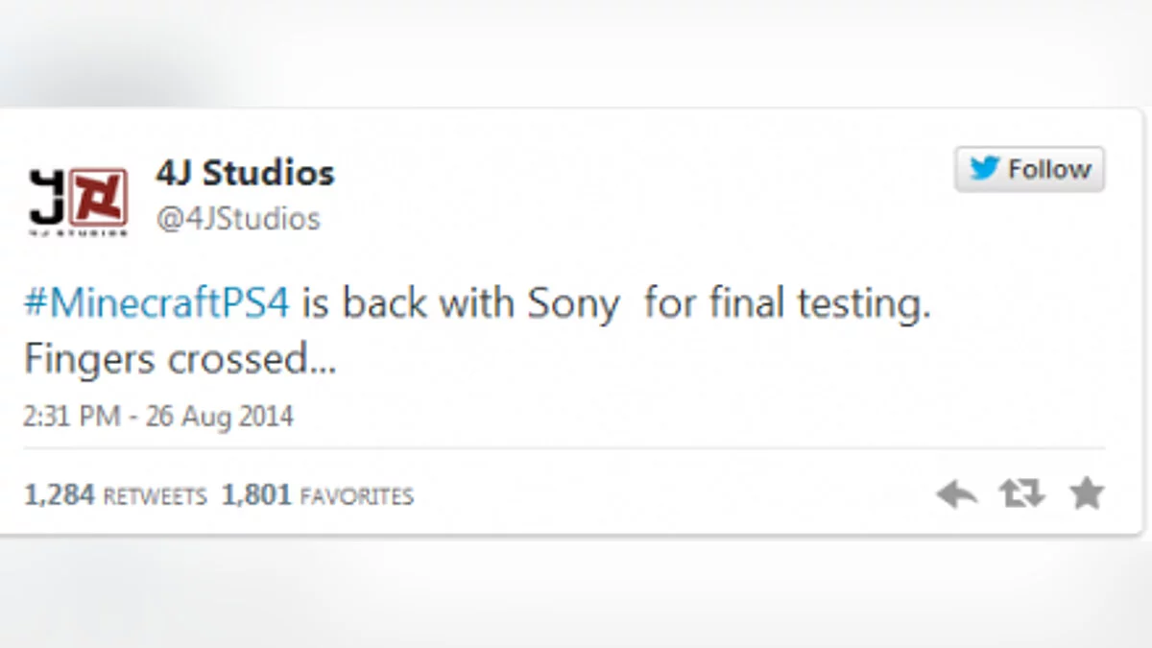Click the FAVORITES label

coord(357,496)
